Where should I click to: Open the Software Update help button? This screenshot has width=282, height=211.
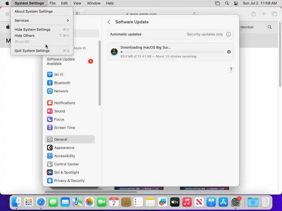point(231,70)
